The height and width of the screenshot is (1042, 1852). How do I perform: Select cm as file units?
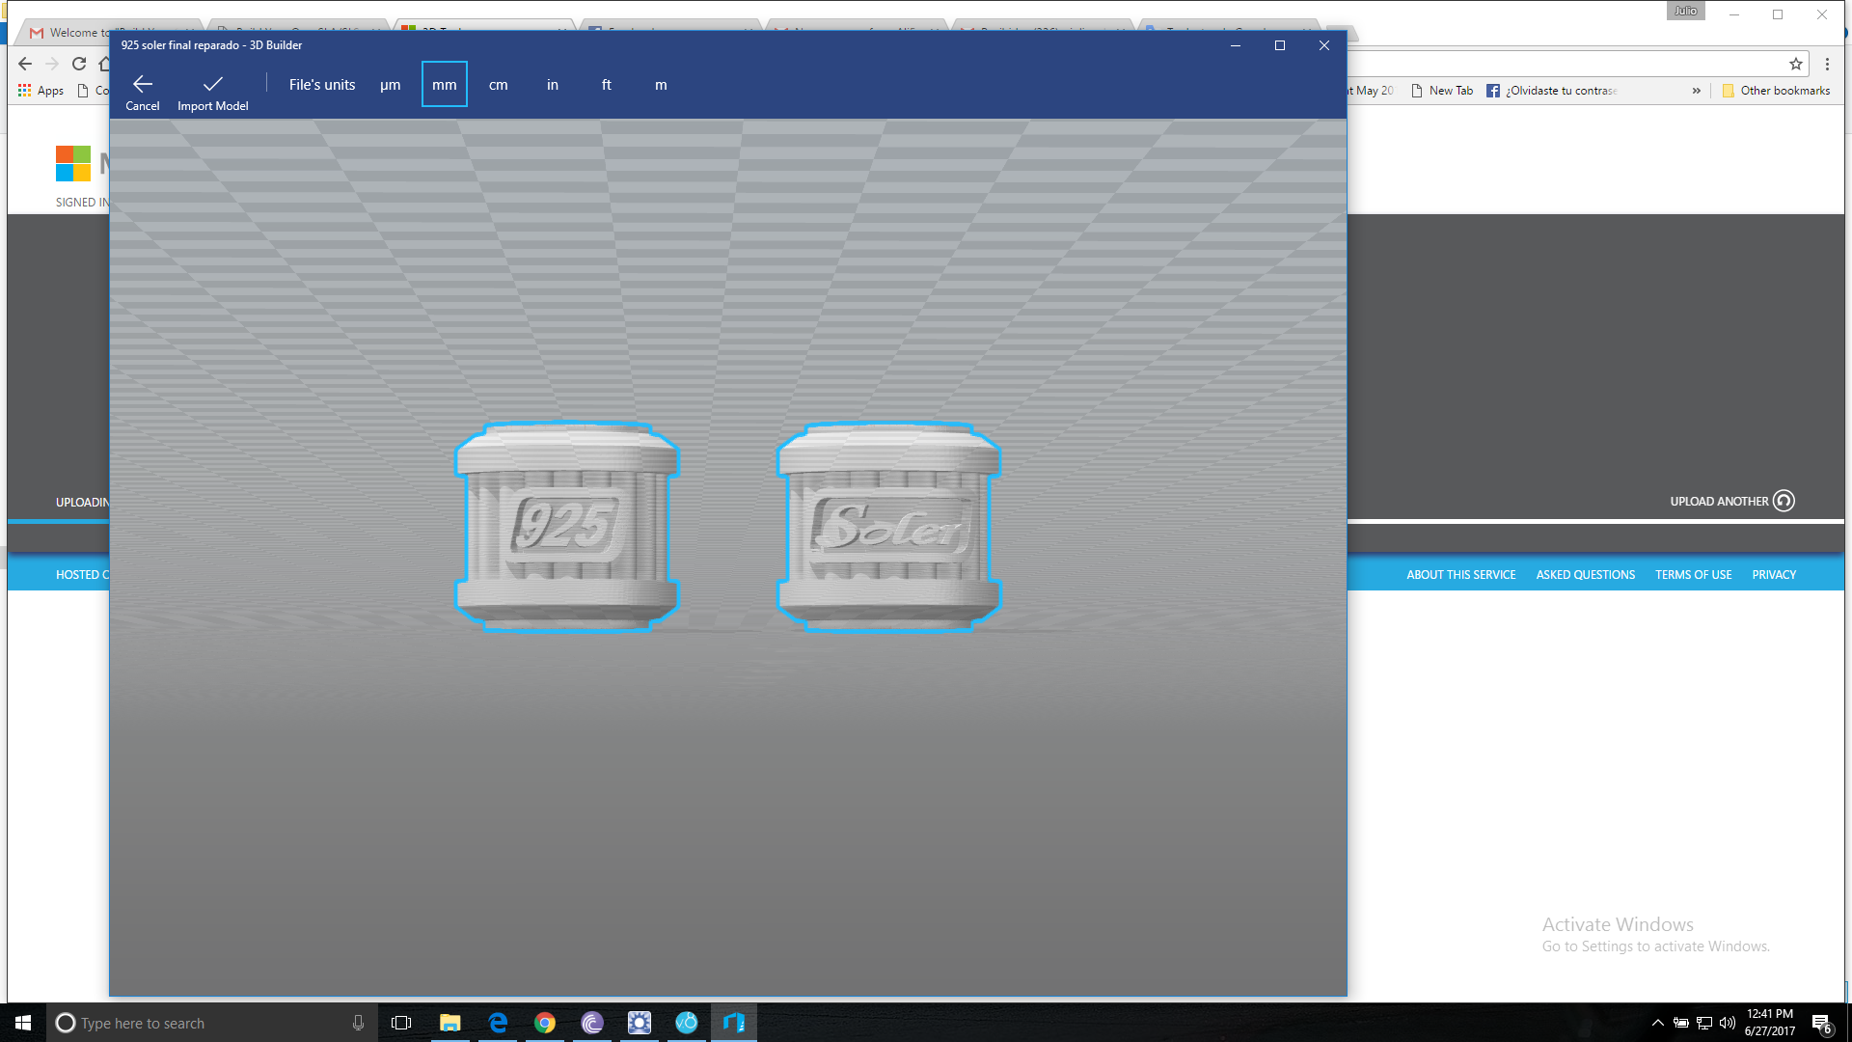(498, 85)
